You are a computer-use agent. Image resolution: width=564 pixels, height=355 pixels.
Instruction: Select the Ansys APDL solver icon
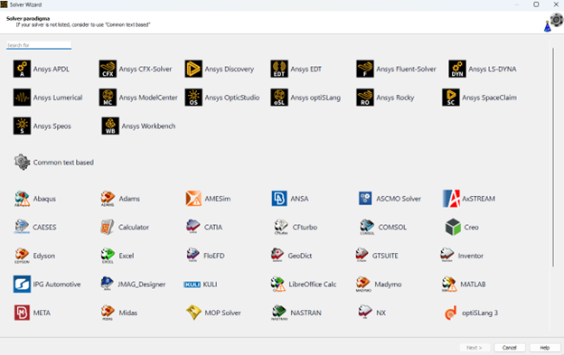click(x=22, y=69)
